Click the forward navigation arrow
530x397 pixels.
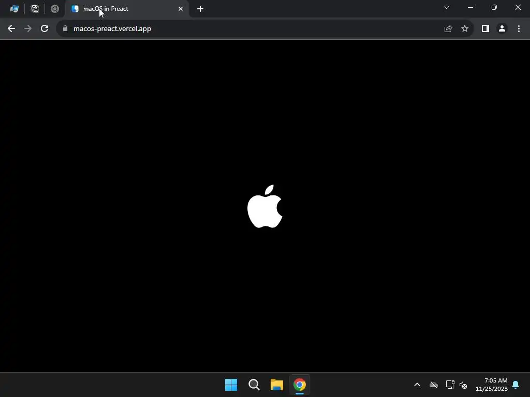pyautogui.click(x=28, y=29)
